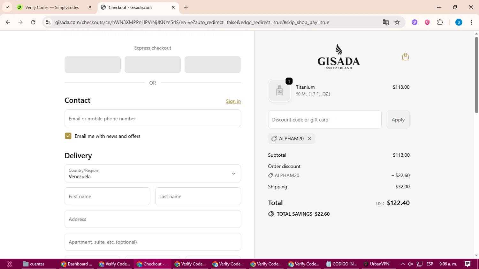Open the notification center icon
This screenshot has width=479, height=269.
pos(468,264)
